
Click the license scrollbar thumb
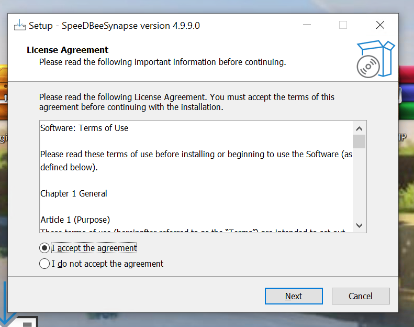(x=359, y=141)
